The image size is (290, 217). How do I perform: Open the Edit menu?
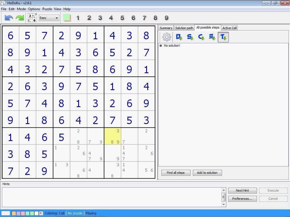coord(11,9)
